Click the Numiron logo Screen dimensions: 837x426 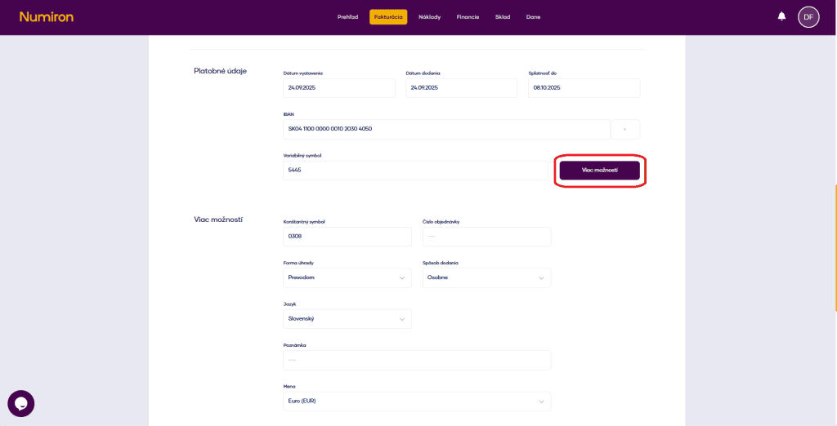[46, 16]
